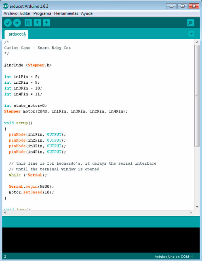This screenshot has height=261, width=202.
Task: Click the 'Serial.begin(9600);' line
Action: pyautogui.click(x=32, y=187)
